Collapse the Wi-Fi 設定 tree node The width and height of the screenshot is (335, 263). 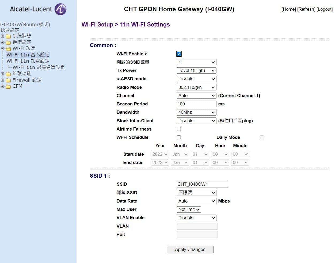pyautogui.click(x=2, y=49)
